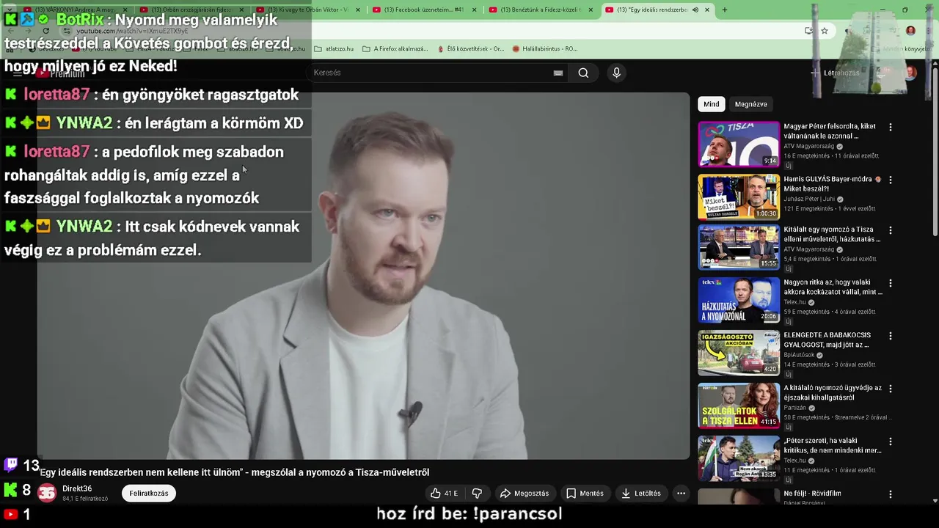The height and width of the screenshot is (528, 939).
Task: Open the SZOLGÁLATOK A TISZA ELLEN thumbnail
Action: coord(739,406)
